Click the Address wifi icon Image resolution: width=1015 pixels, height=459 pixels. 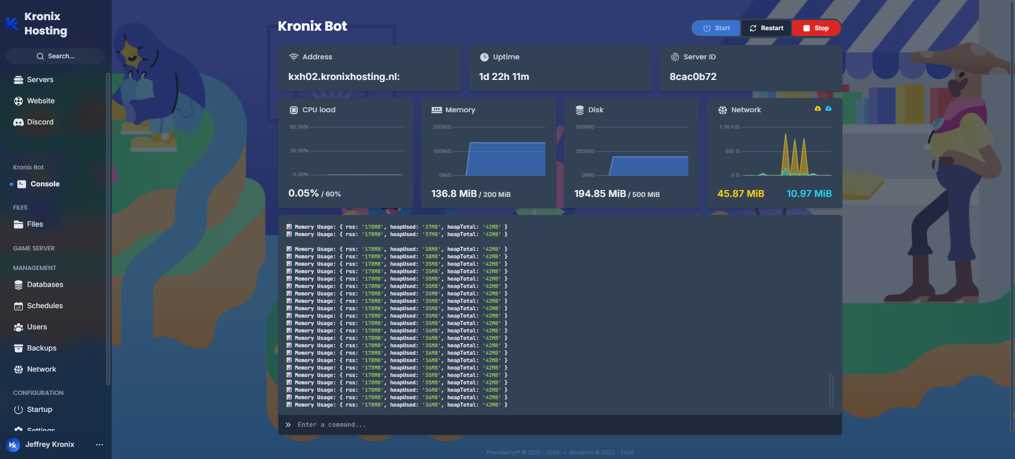(x=294, y=57)
